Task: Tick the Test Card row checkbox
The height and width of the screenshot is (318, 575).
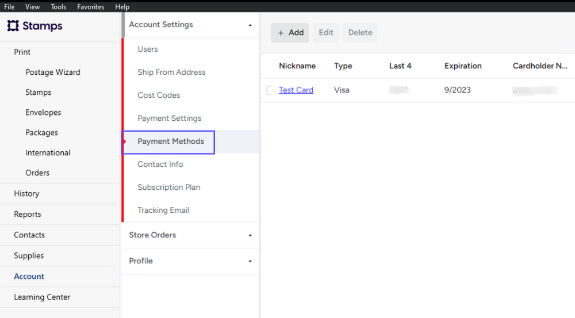Action: coord(270,90)
